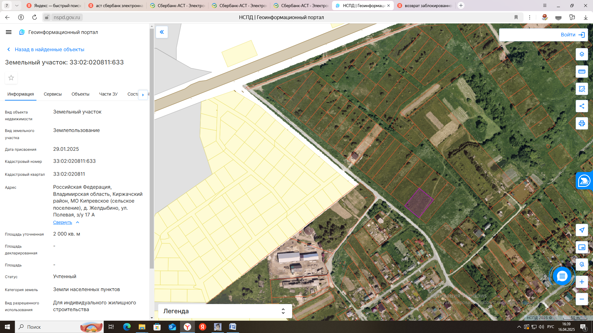Viewport: 593px width, 333px height.
Task: Collapse the side panel with double chevron
Action: tap(162, 32)
